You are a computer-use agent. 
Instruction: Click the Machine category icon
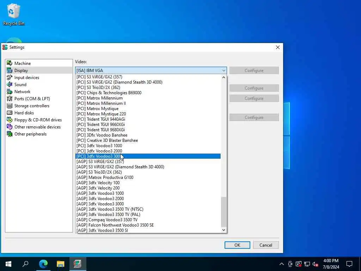point(10,63)
